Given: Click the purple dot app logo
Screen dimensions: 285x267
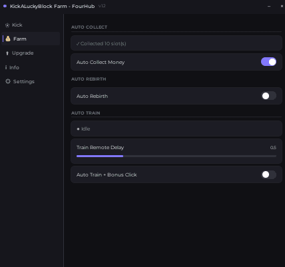Looking at the screenshot, I should [x=5, y=6].
